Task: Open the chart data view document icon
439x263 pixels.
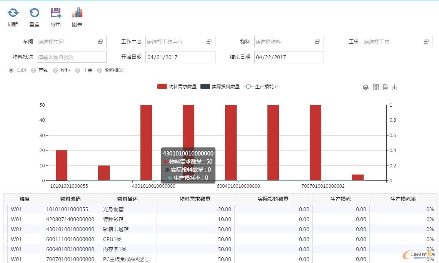Action: (x=385, y=88)
